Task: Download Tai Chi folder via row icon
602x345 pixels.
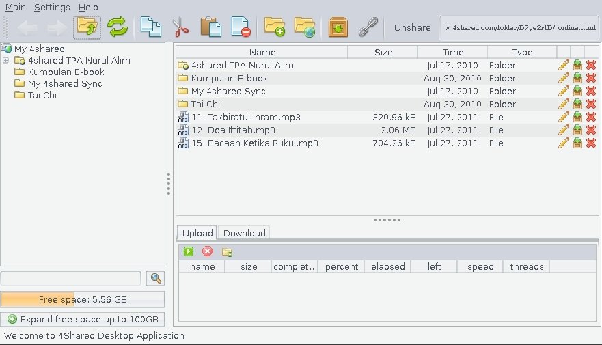Action: 577,105
